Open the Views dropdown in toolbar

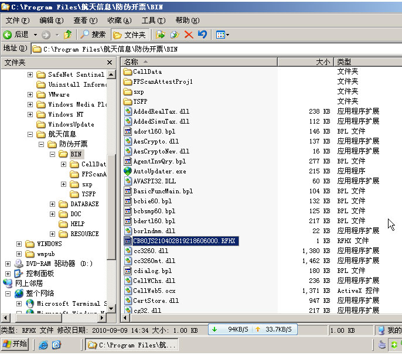tap(223, 35)
